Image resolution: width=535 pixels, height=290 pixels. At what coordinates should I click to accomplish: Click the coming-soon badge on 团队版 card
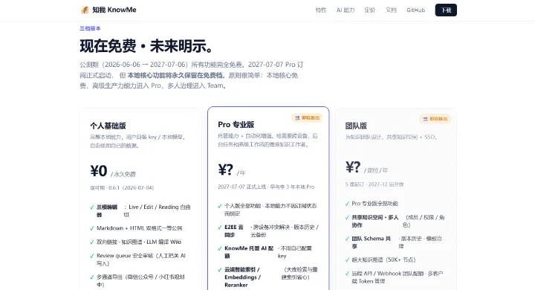pyautogui.click(x=435, y=119)
